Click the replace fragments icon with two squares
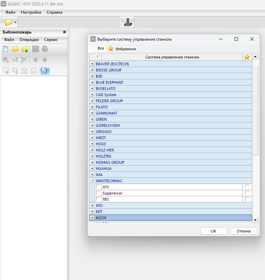 tap(25, 71)
